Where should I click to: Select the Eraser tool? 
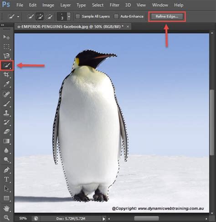coord(6,132)
